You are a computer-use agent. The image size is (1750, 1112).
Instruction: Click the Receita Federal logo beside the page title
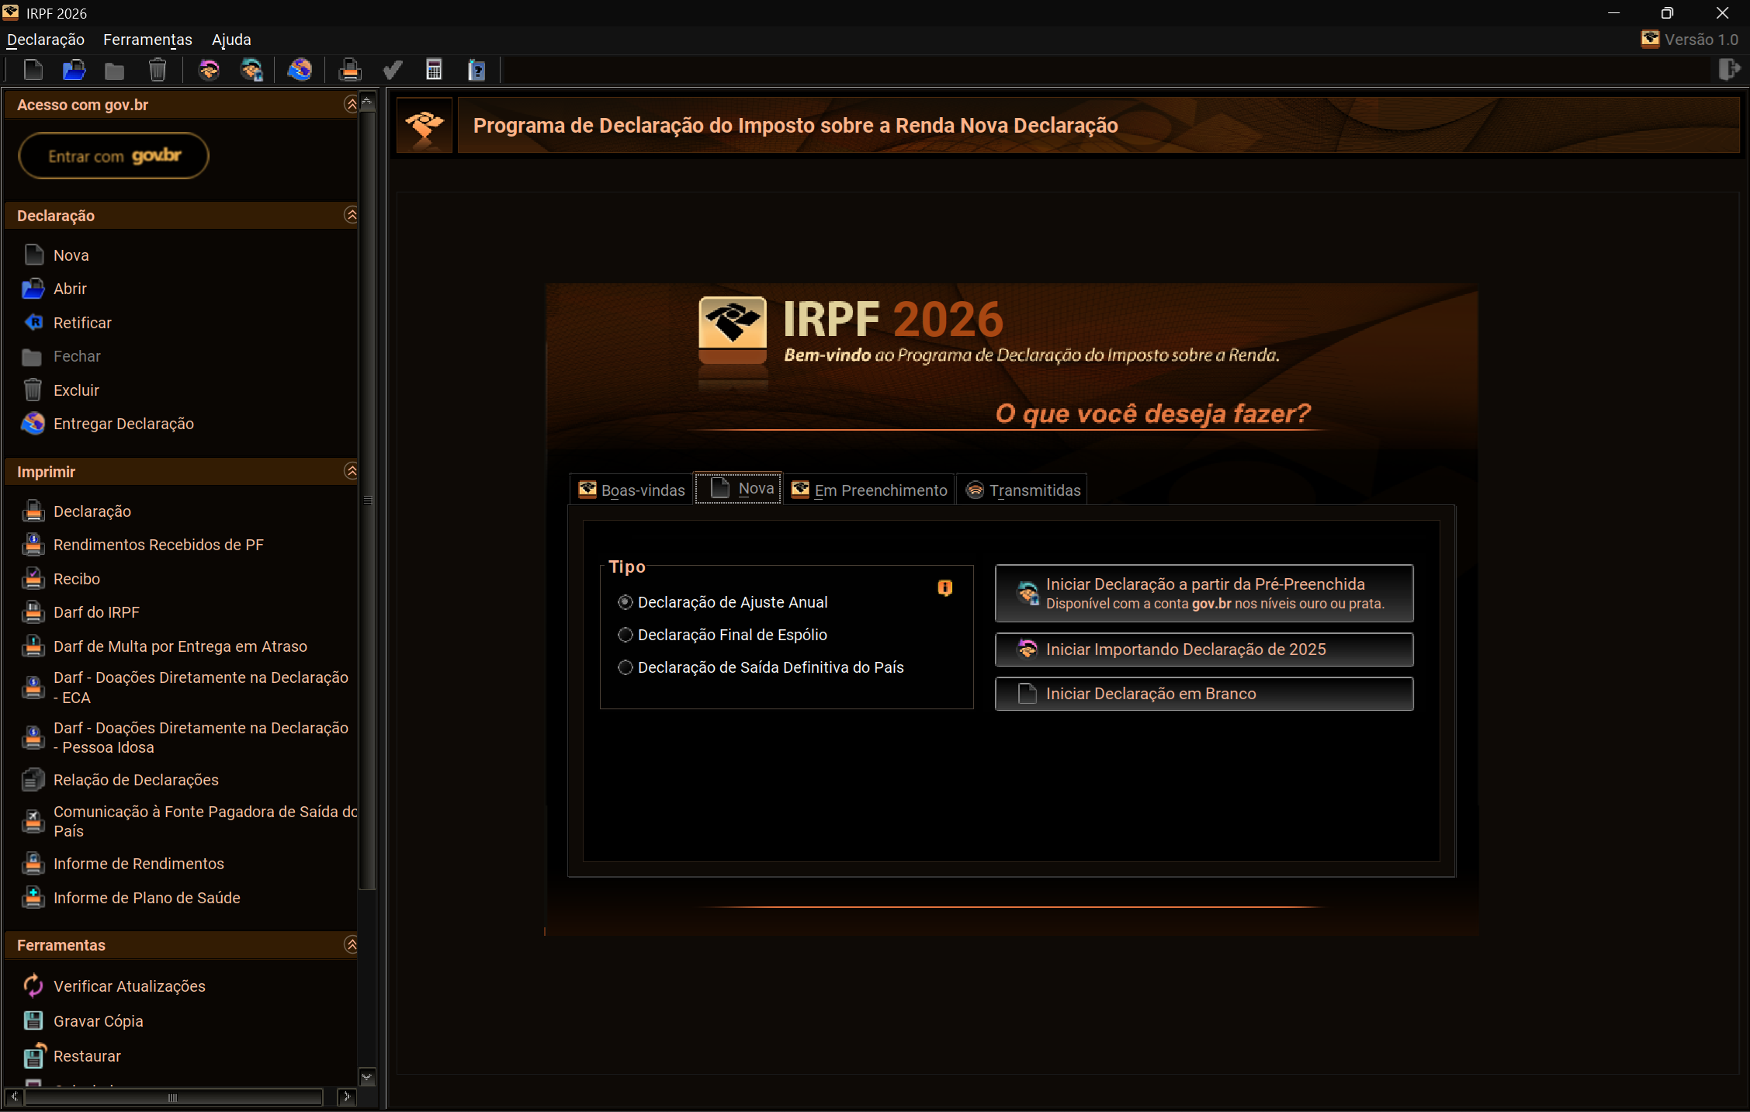pyautogui.click(x=425, y=124)
